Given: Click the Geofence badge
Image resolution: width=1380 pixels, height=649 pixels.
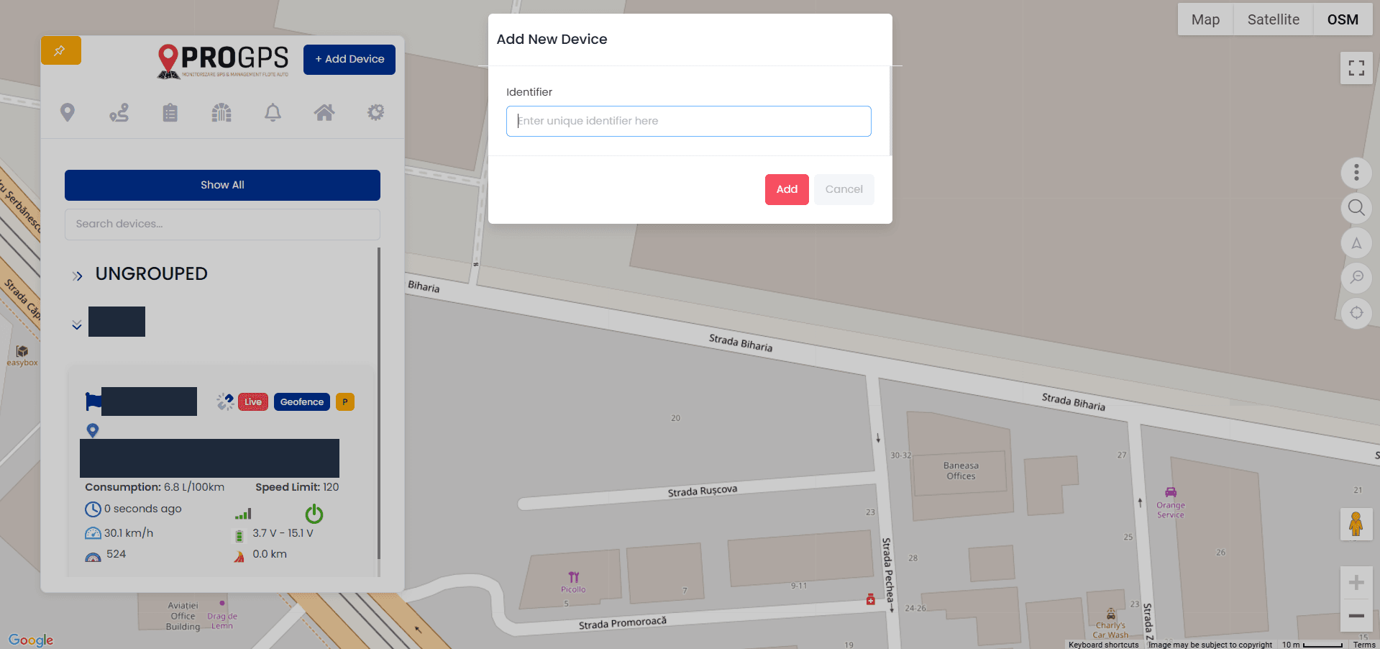Looking at the screenshot, I should point(302,402).
